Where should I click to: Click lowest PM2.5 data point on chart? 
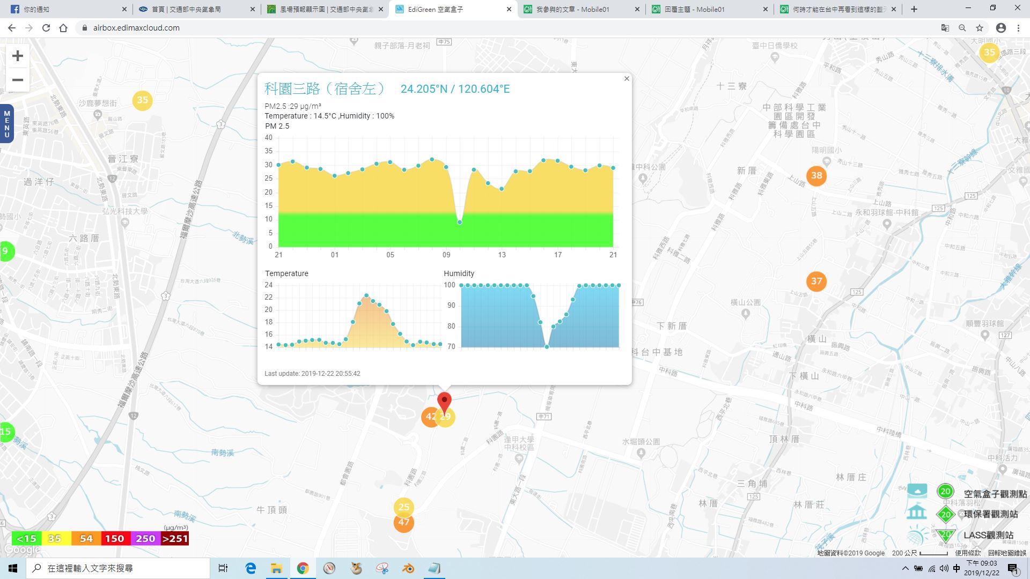(460, 222)
